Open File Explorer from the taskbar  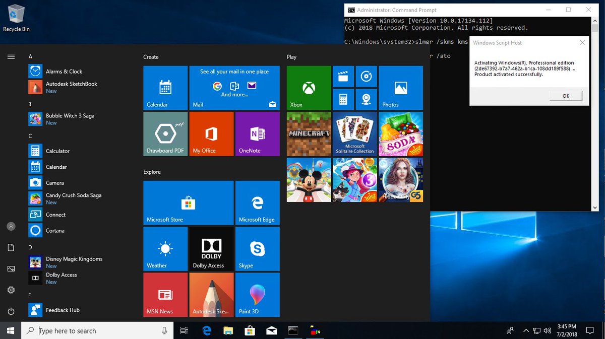(x=228, y=330)
